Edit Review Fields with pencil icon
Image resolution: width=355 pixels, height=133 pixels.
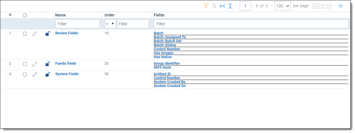[x=35, y=34]
